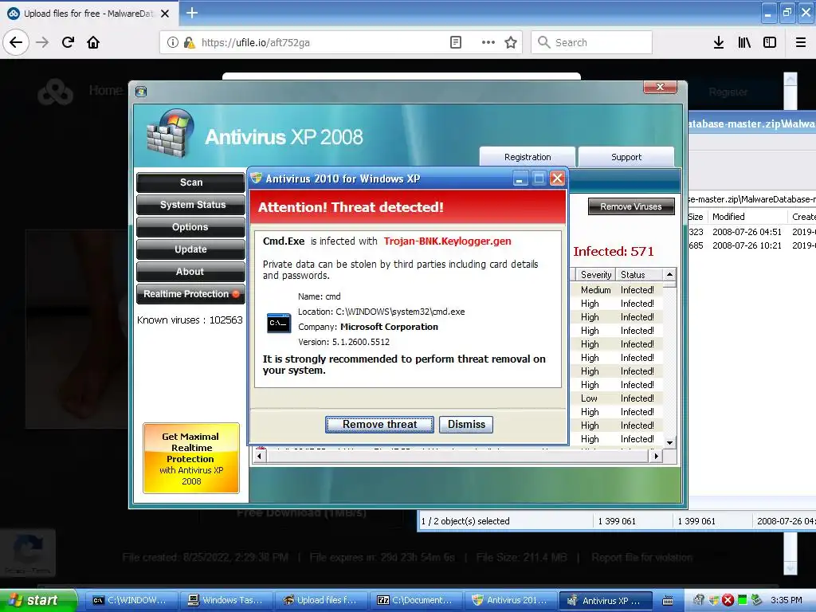Click the green square tray icon

tap(743, 601)
